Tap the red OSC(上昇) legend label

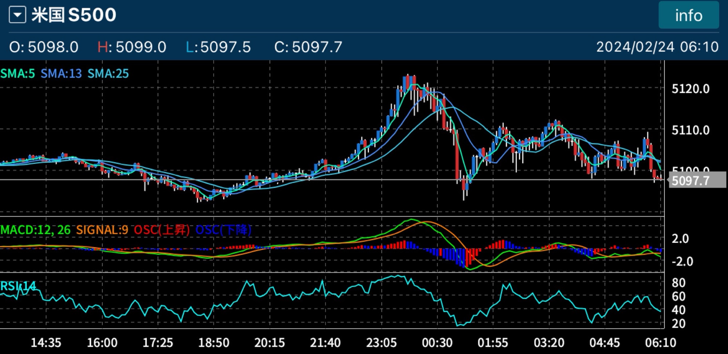(x=162, y=230)
